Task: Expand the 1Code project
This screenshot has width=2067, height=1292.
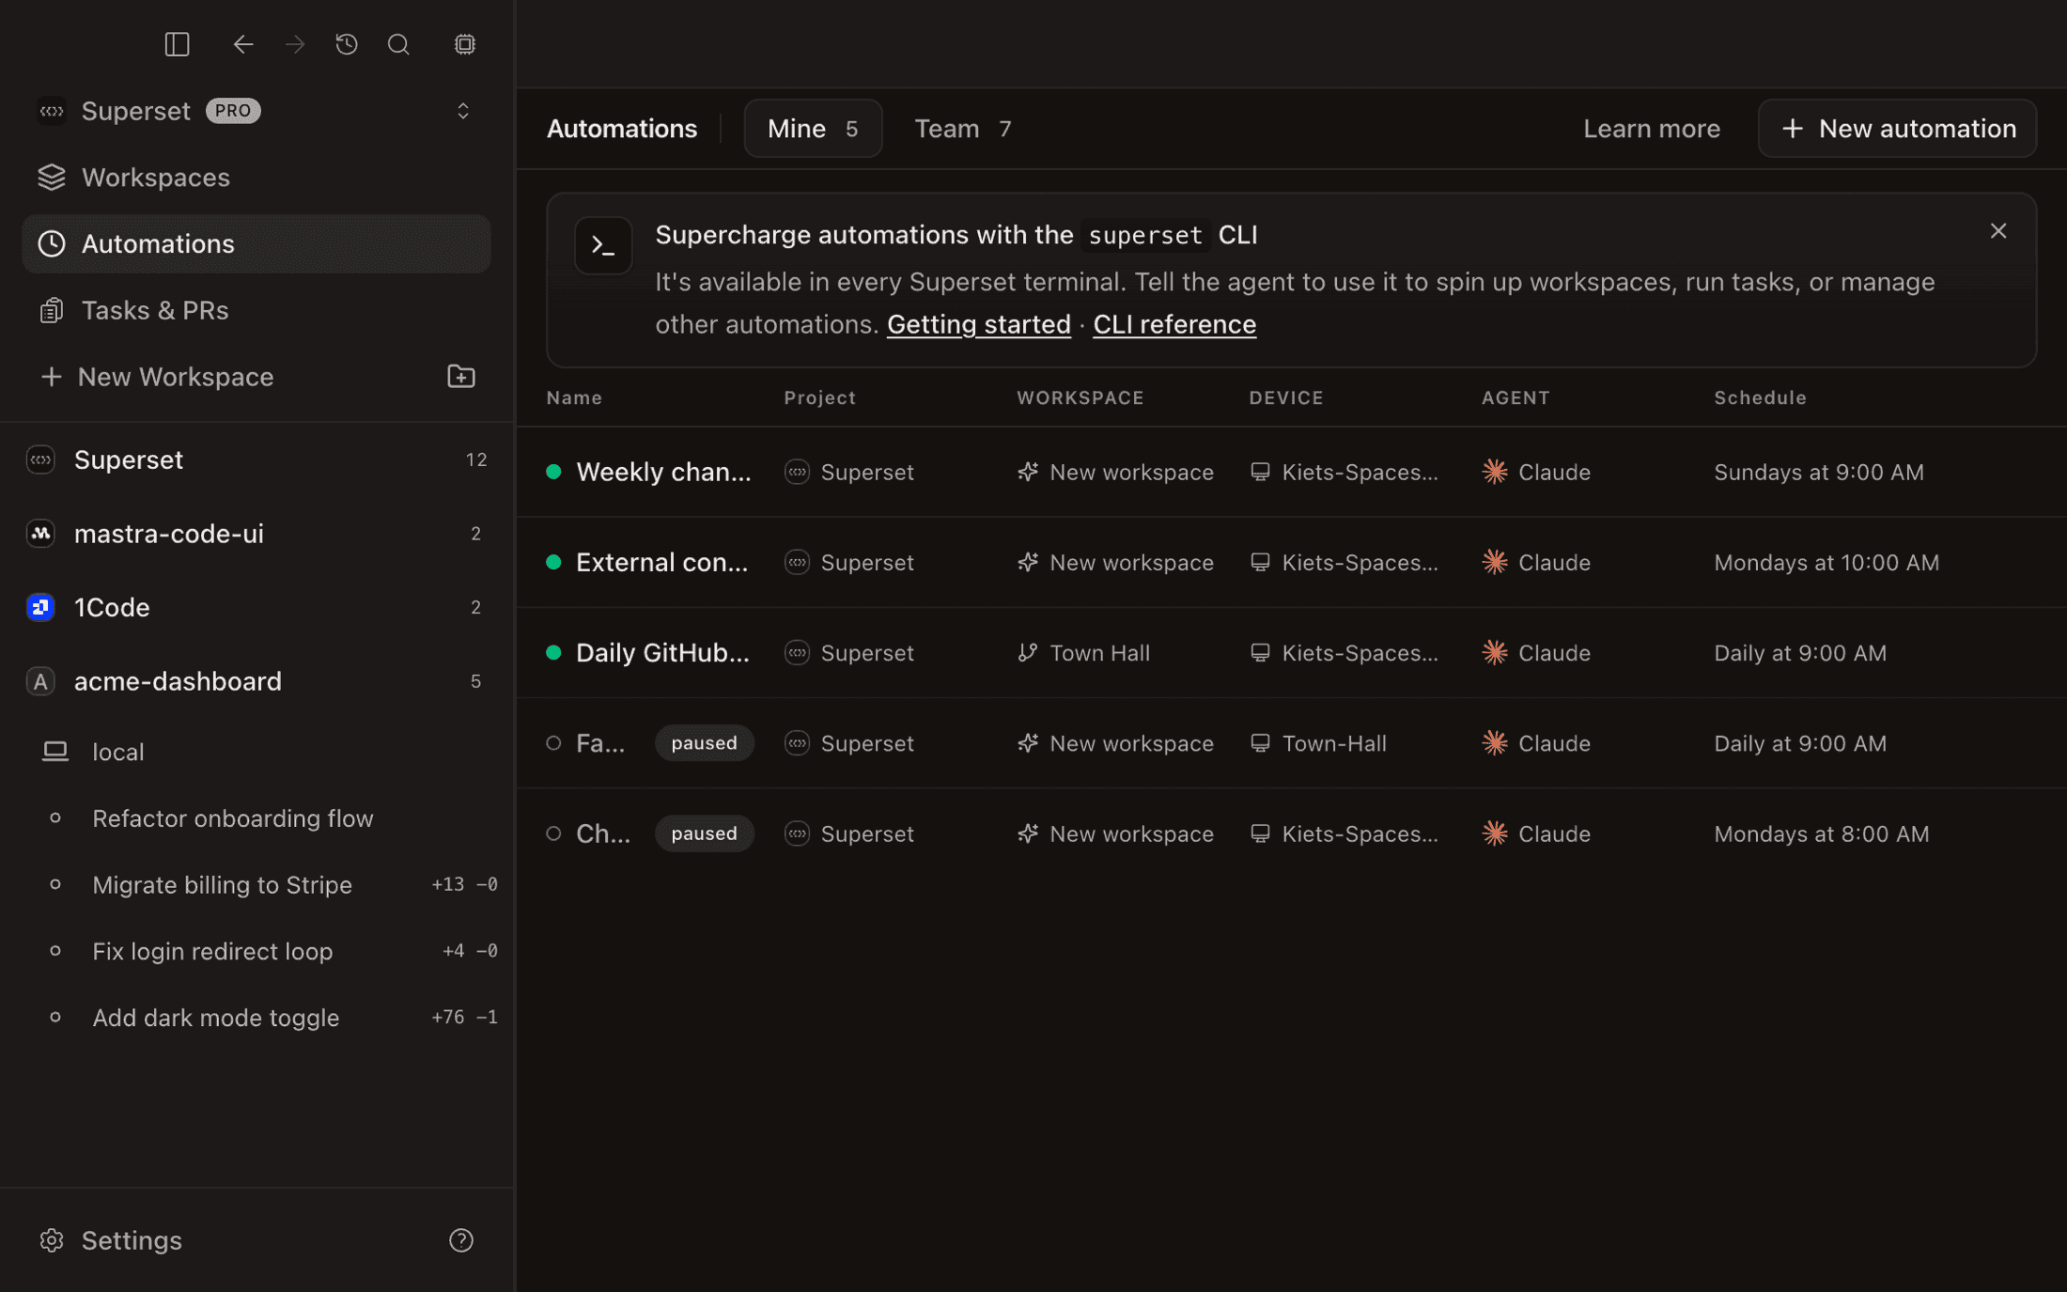Action: (x=256, y=607)
